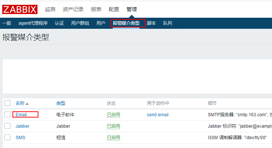
Task: Go to the 用户群组 submenu
Action: (x=80, y=23)
